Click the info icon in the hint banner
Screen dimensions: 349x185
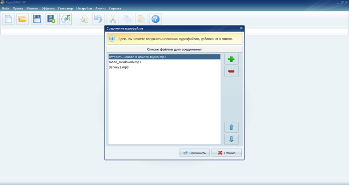pos(112,39)
